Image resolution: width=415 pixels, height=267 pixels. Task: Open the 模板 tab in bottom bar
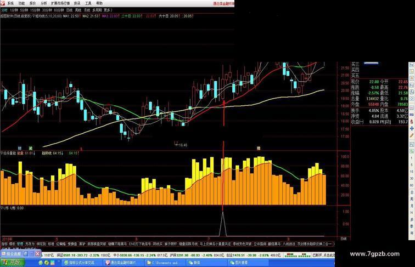[x=12, y=244]
